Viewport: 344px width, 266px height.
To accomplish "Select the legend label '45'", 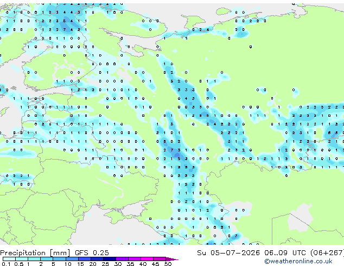I will (155, 264).
